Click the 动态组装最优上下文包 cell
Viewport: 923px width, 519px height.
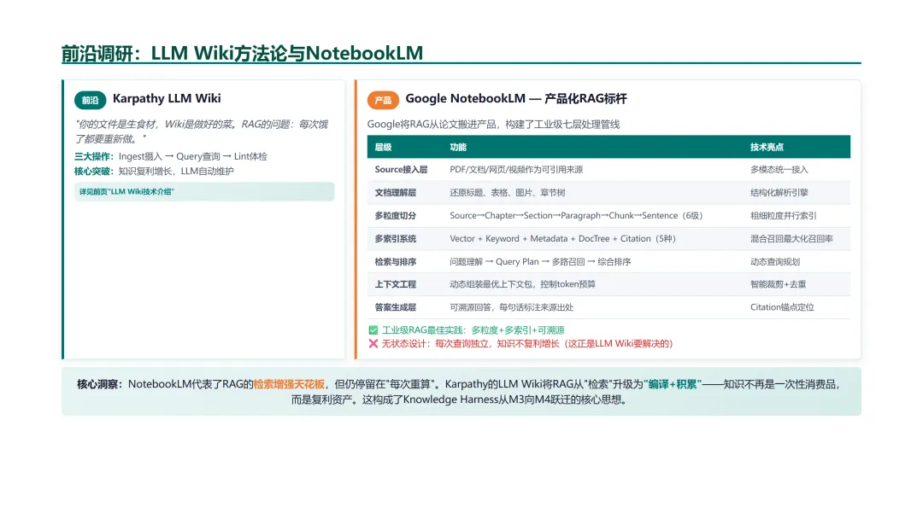point(523,284)
